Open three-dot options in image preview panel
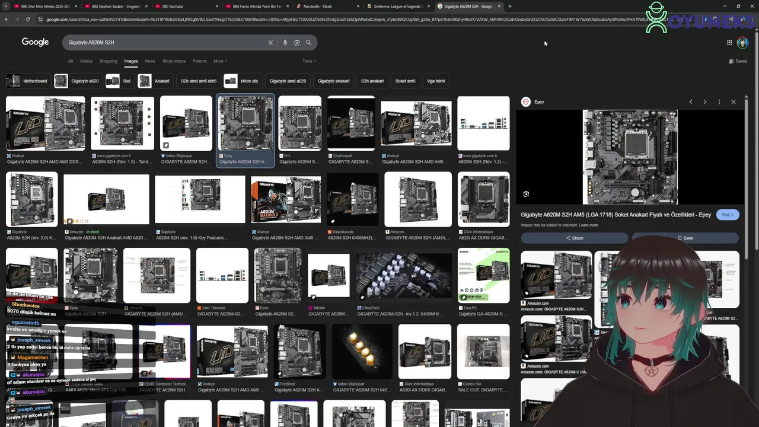Viewport: 759px width, 427px height. (719, 102)
